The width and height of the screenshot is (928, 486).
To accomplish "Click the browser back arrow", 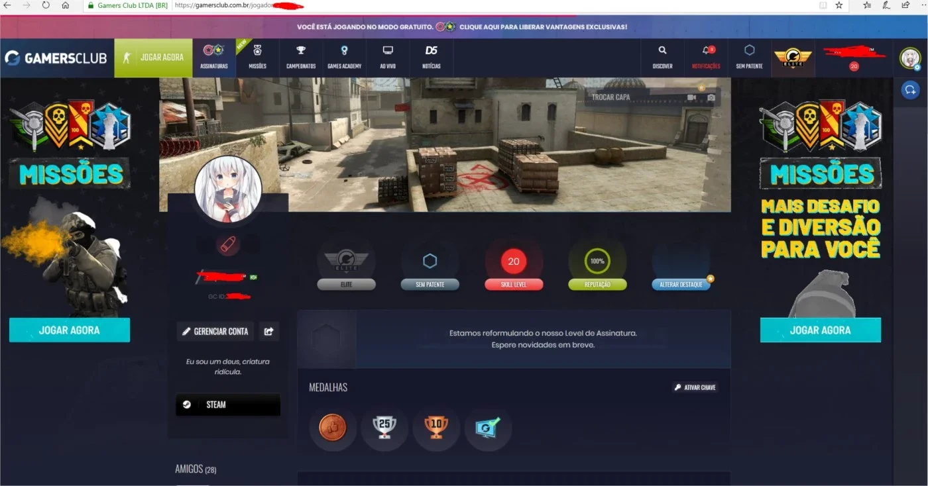I will (x=7, y=5).
